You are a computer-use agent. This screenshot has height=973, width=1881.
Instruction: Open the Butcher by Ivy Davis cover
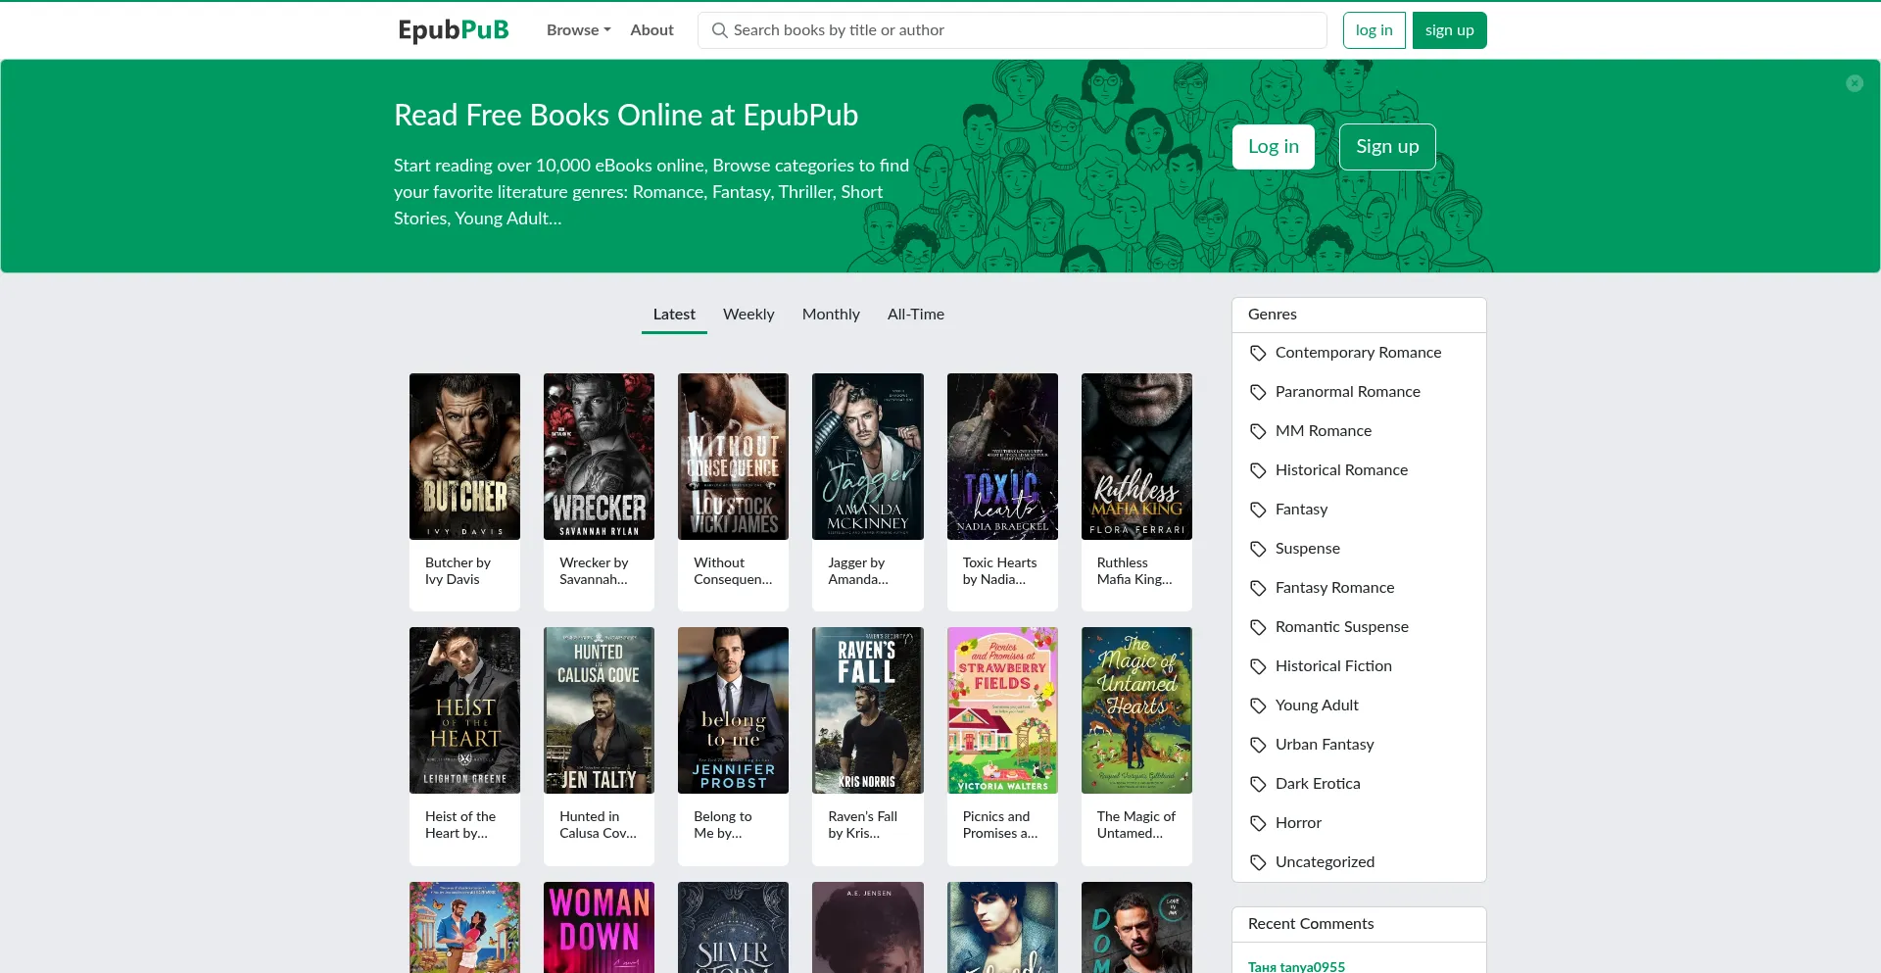pos(464,457)
